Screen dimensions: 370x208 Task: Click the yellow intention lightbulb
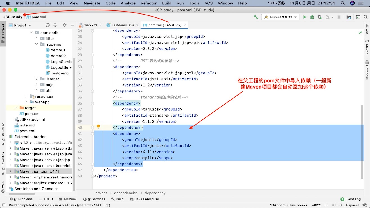(x=98, y=127)
